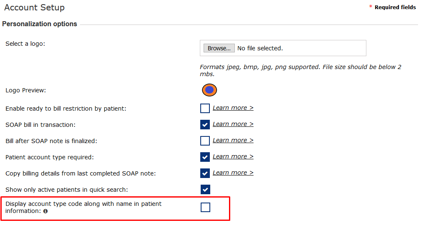
Task: Click the Account Setup page title
Action: pos(35,7)
